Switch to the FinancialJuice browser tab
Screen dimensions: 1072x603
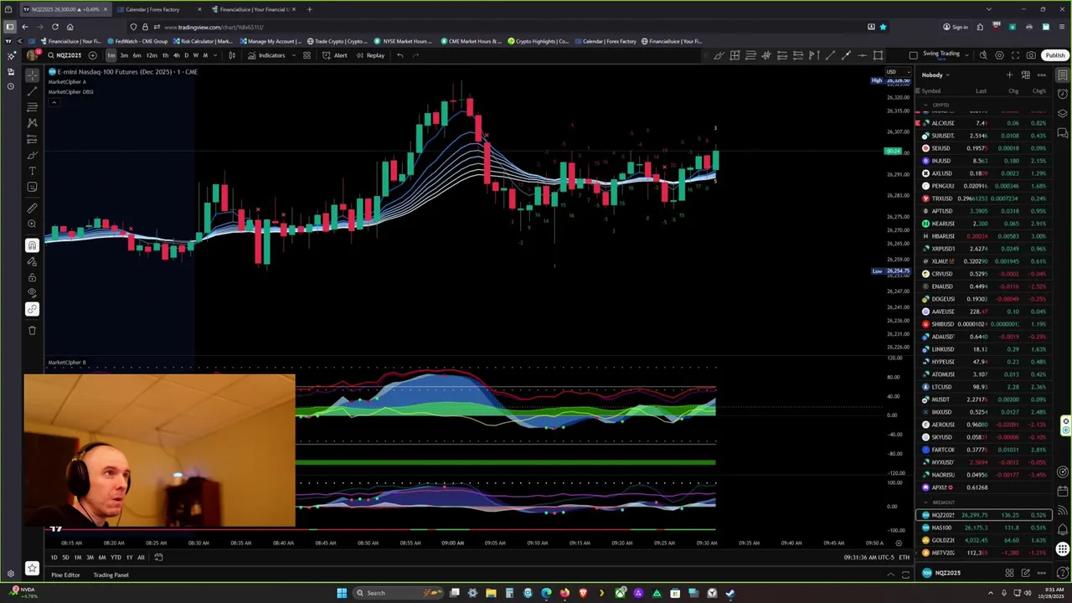(254, 9)
